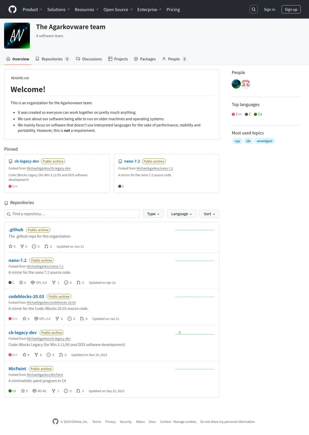
Task: Open pull requests icon on nano-7.2 row
Action: [x=79, y=283]
